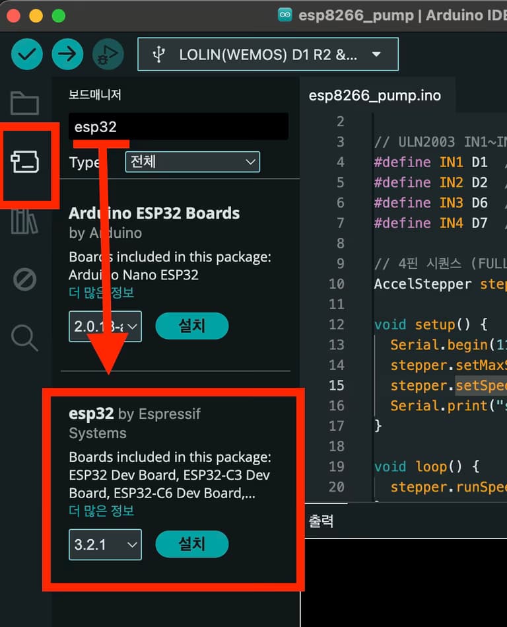Open the Search magnifier sidebar icon
The height and width of the screenshot is (627, 507).
pos(25,338)
